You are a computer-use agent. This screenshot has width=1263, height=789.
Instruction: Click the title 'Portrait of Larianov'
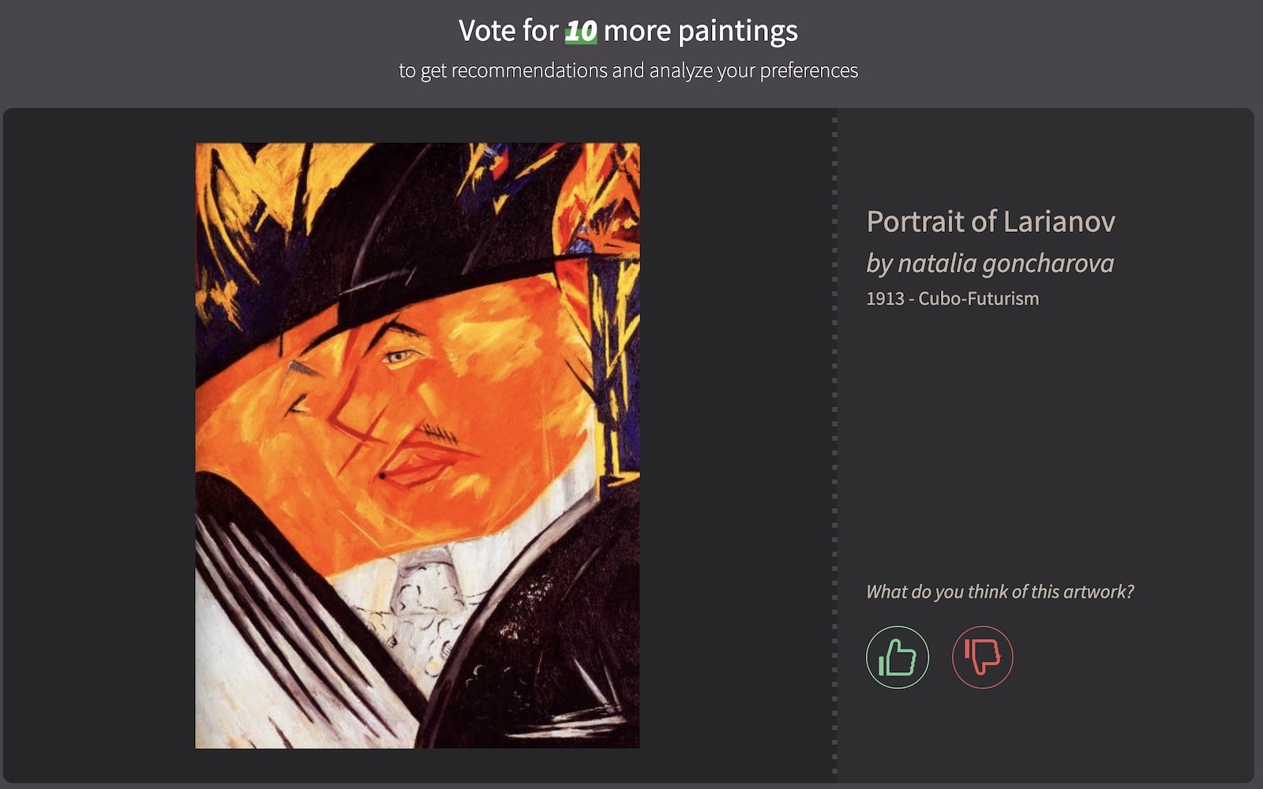(991, 221)
